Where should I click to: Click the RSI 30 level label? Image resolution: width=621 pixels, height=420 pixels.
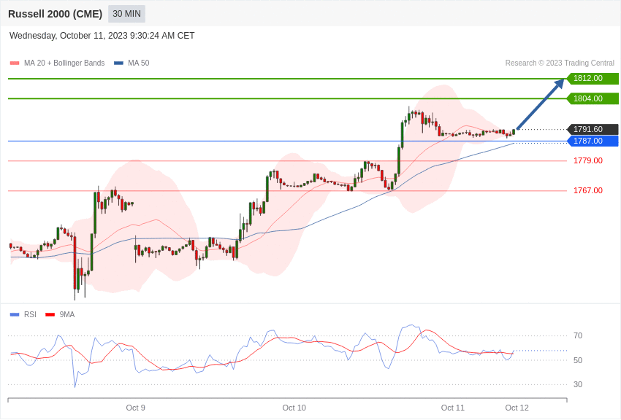pos(578,384)
